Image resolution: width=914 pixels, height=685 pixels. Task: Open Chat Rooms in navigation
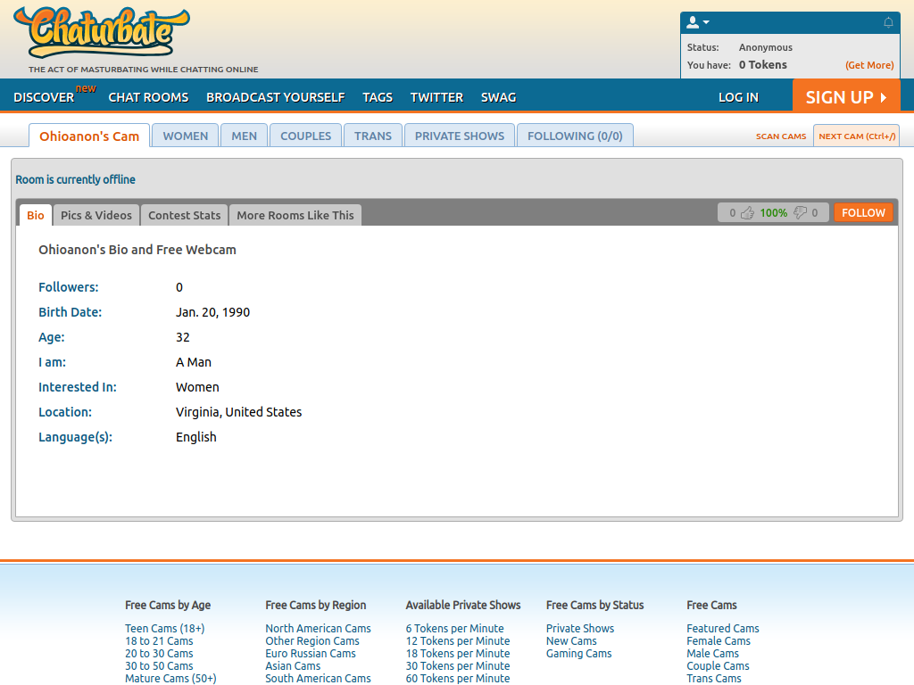coord(148,97)
